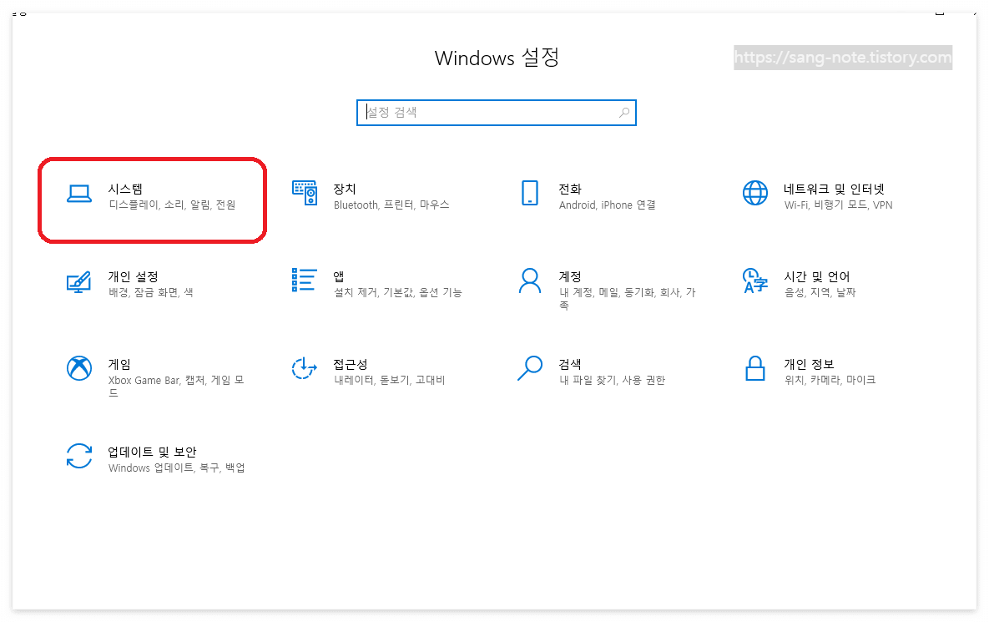Click the 네트워크 및 인터넷 globe icon

755,193
